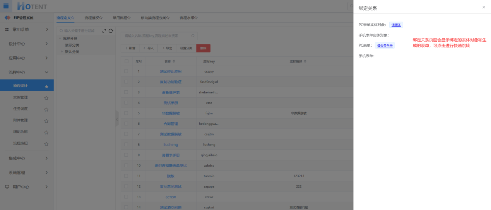The height and width of the screenshot is (210, 491).
Task: Click the 设置分类 button
Action: tap(186, 48)
